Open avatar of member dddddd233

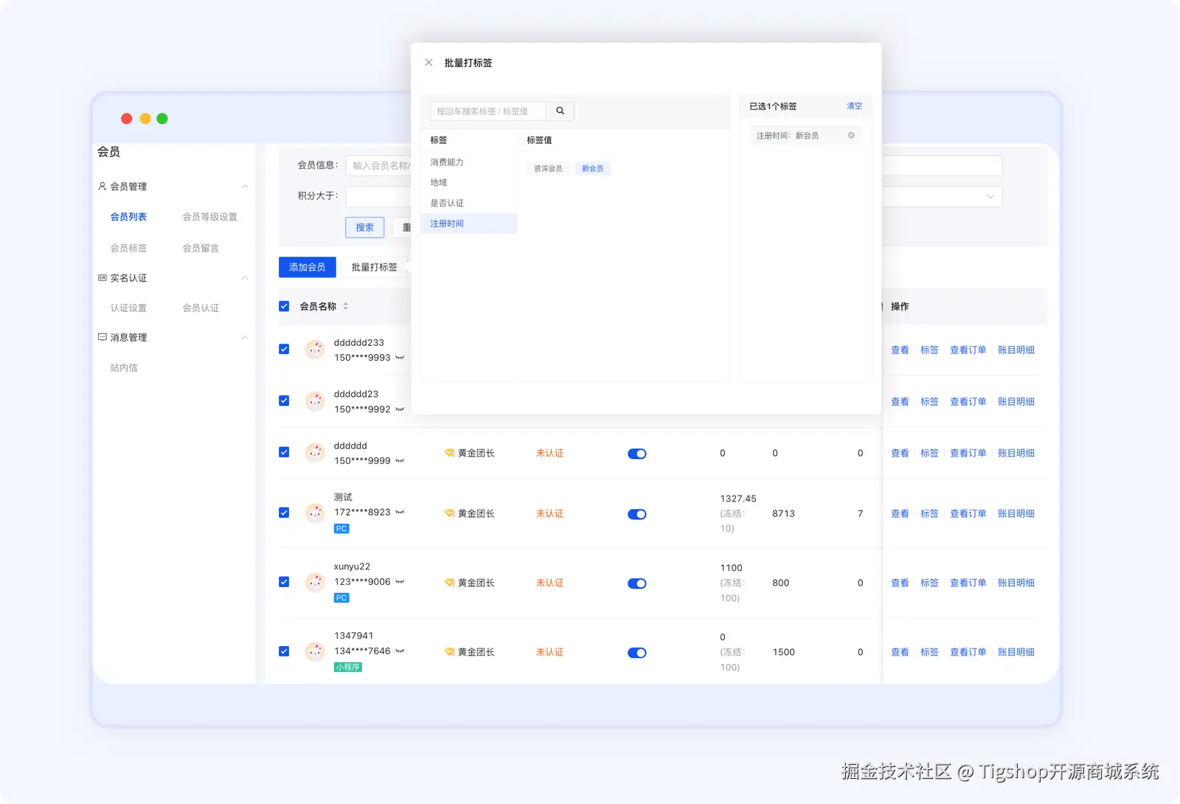click(x=316, y=350)
